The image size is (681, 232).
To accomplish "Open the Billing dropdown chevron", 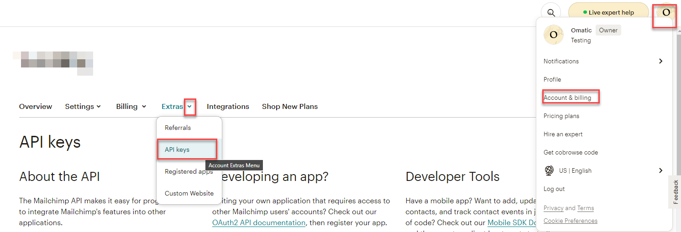I will click(144, 107).
